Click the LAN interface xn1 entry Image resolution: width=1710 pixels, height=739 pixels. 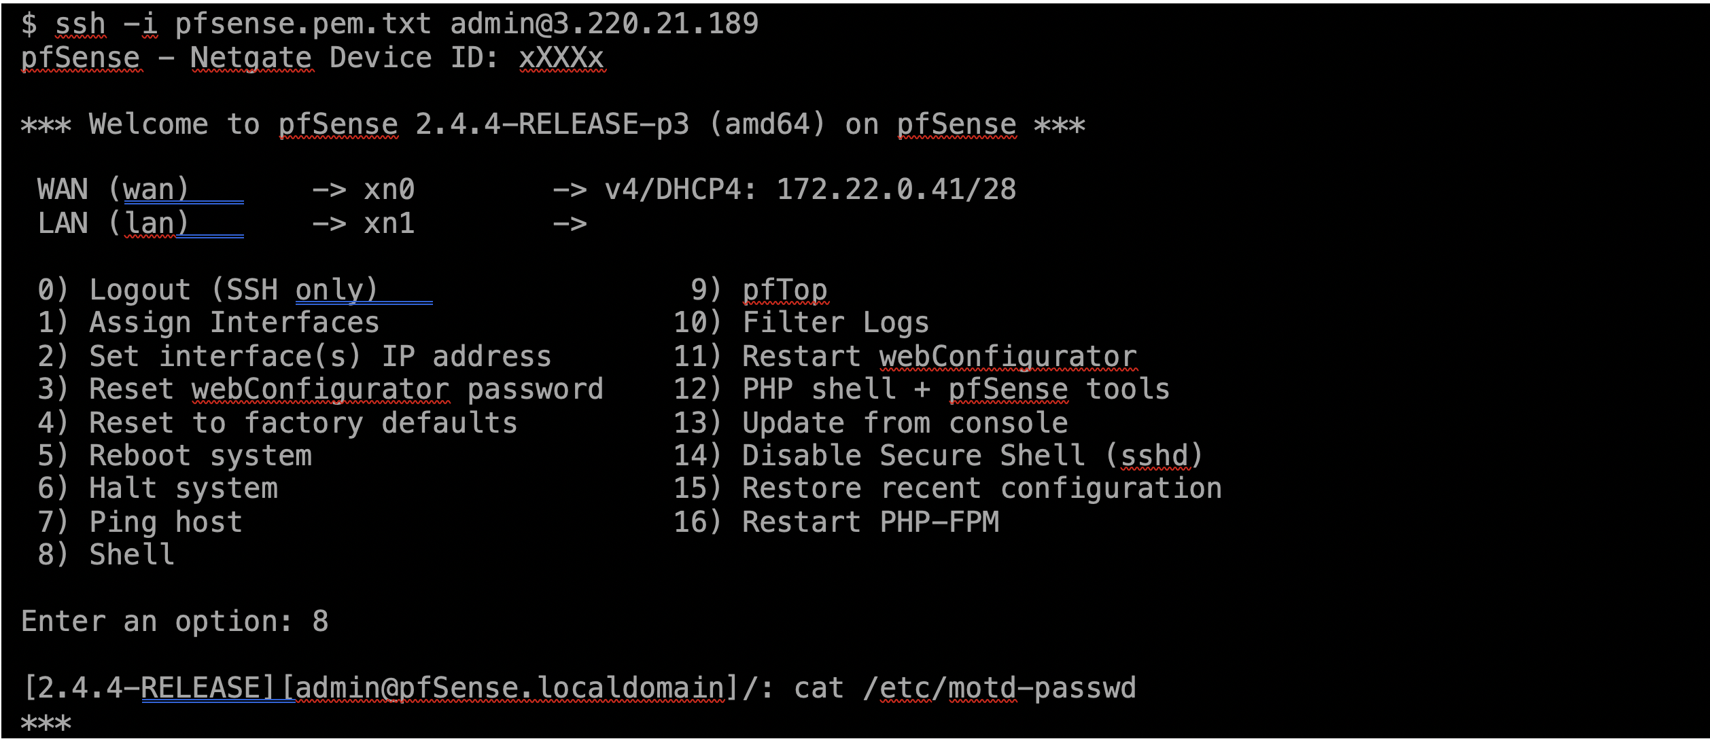pos(389,224)
